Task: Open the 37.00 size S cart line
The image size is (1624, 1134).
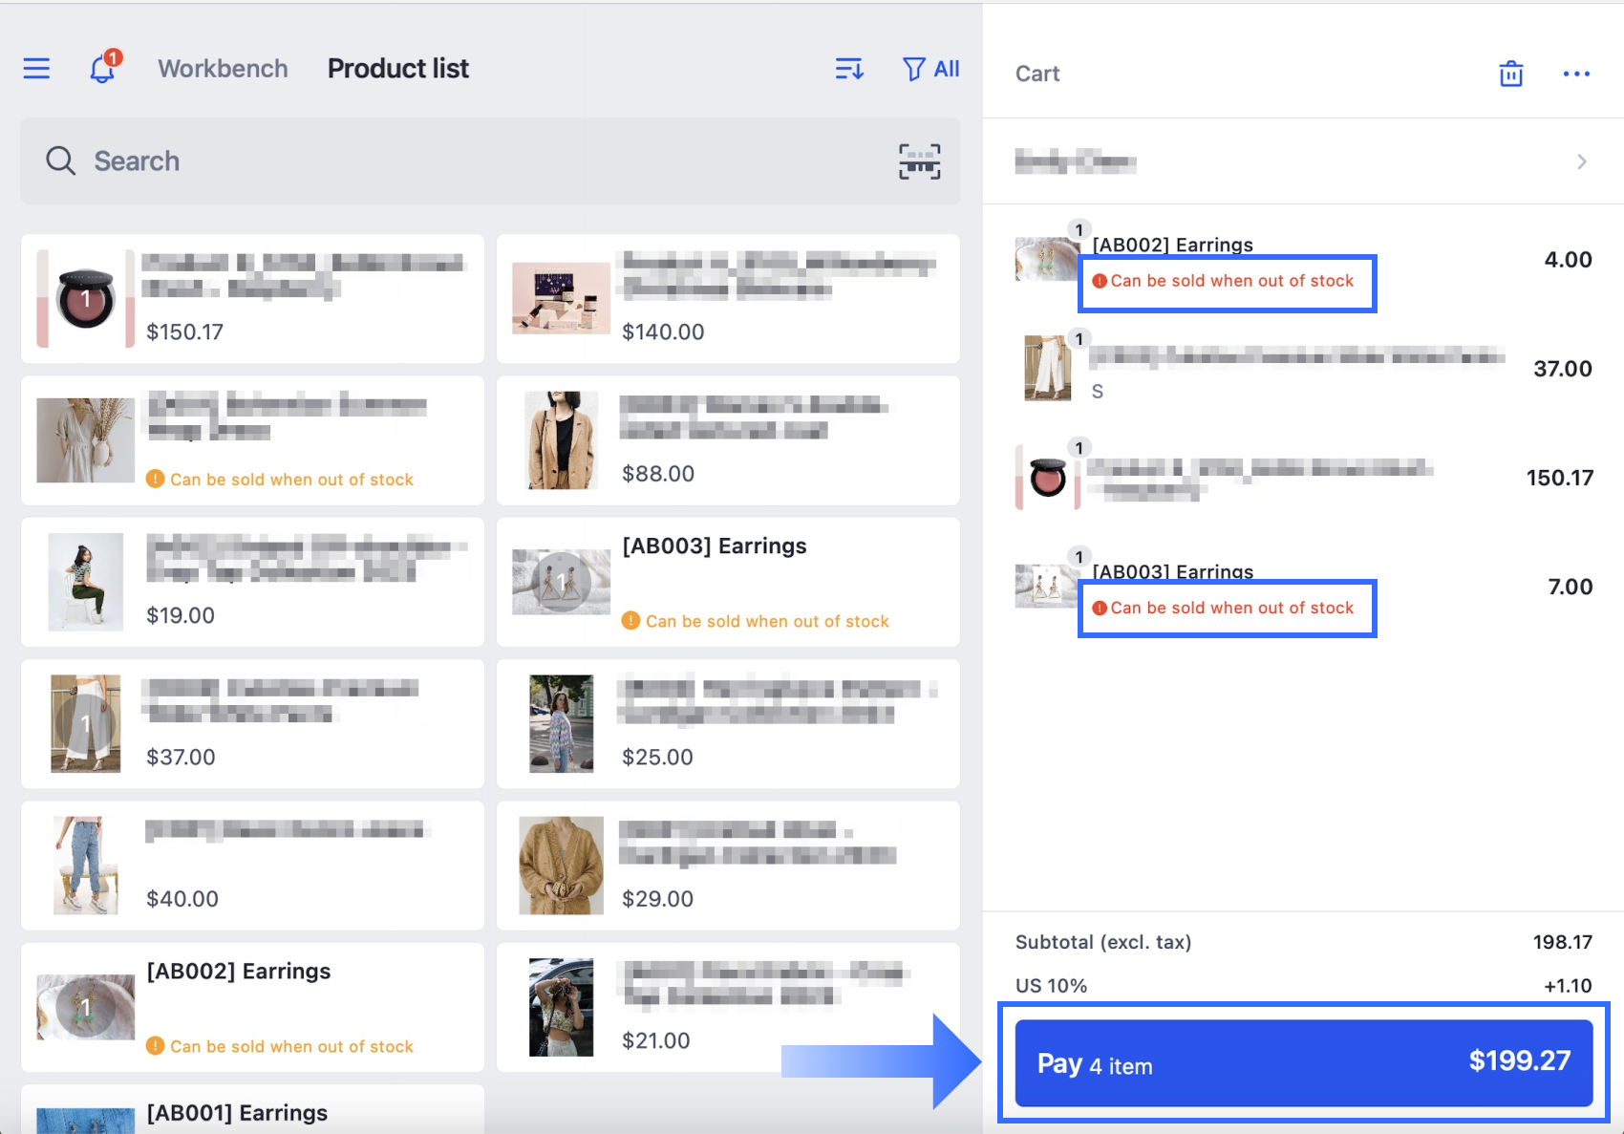Action: (x=1303, y=369)
